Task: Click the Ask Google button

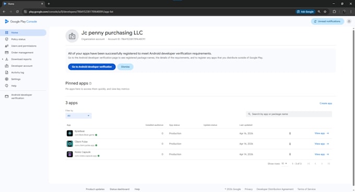Action: point(305,11)
